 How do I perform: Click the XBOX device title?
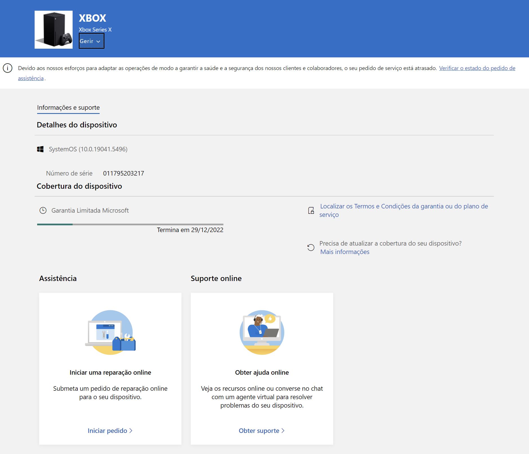(93, 18)
